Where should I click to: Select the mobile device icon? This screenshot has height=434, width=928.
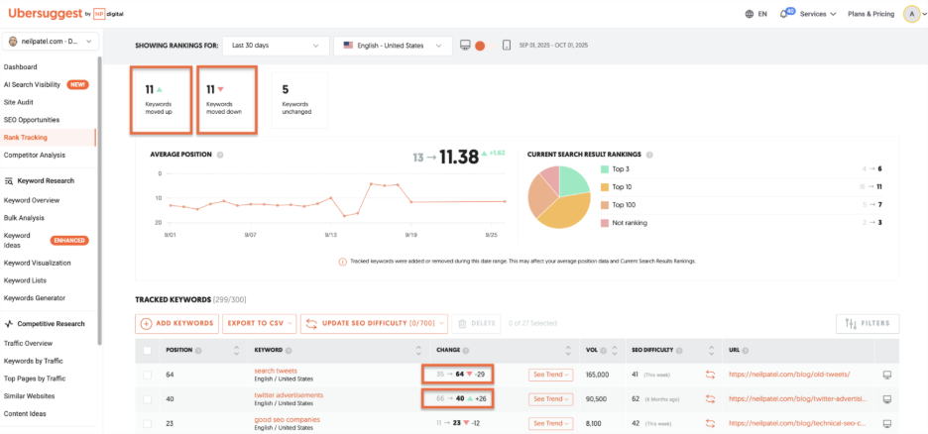click(x=507, y=46)
